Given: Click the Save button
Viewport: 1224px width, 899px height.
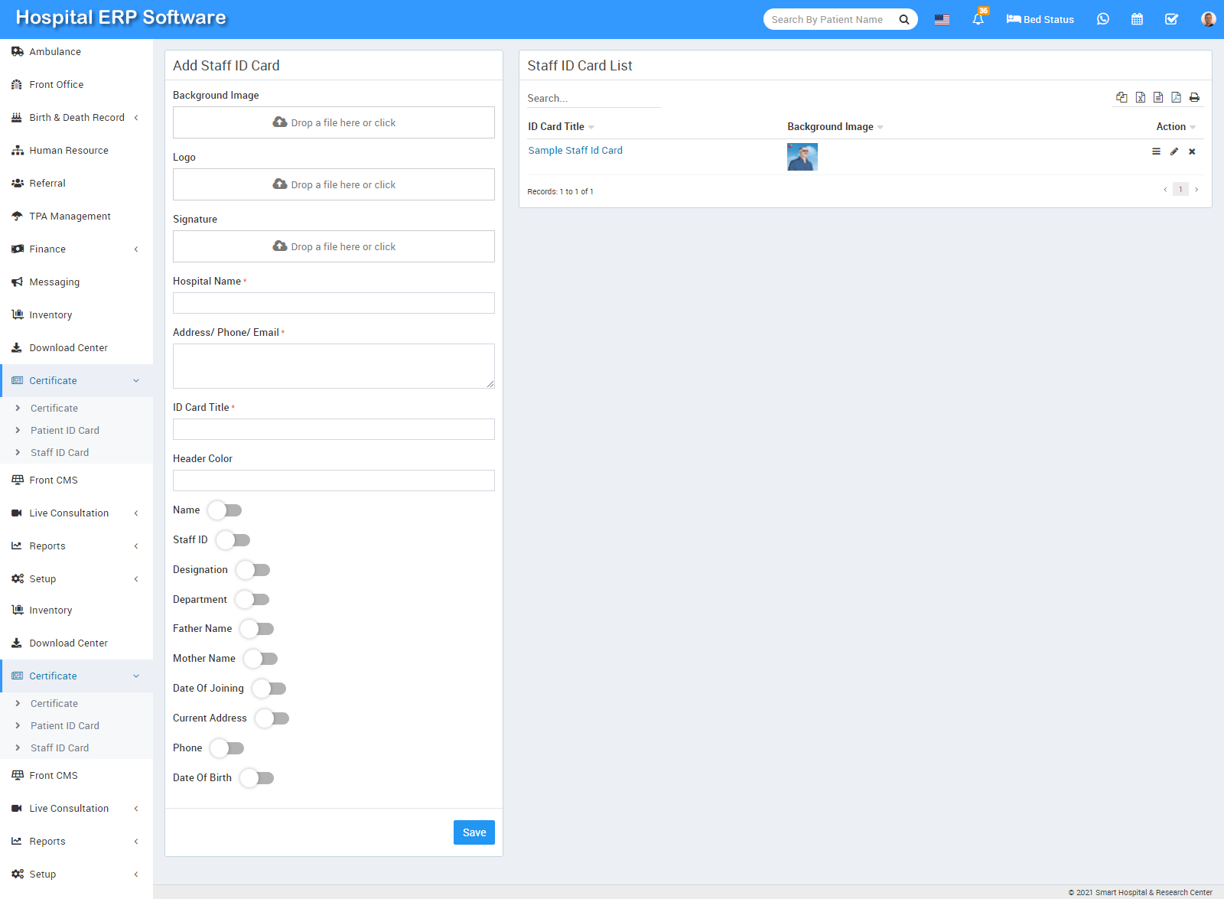Looking at the screenshot, I should [x=474, y=832].
